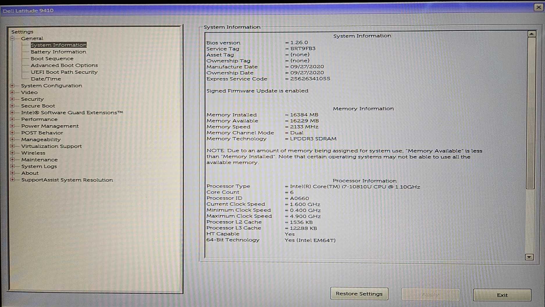Expand the Power Management node

point(13,126)
